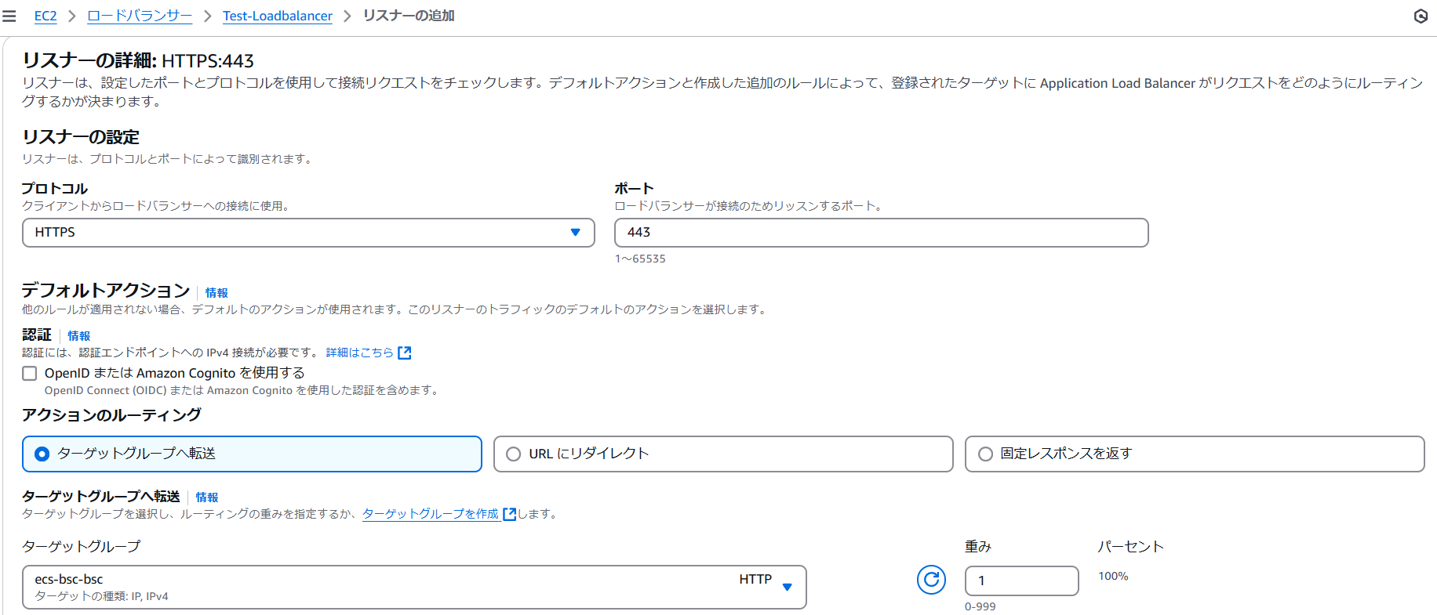The width and height of the screenshot is (1437, 615).
Task: Click the ターゲットグループを作成 link
Action: click(431, 514)
